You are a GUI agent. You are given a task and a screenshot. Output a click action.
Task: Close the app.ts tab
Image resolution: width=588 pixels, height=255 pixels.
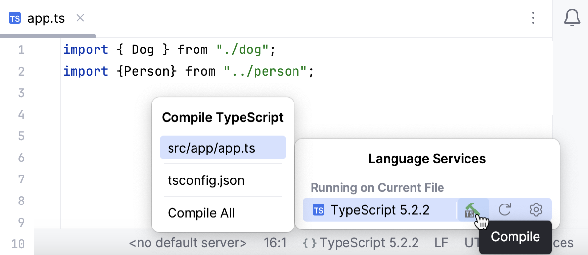pos(81,19)
